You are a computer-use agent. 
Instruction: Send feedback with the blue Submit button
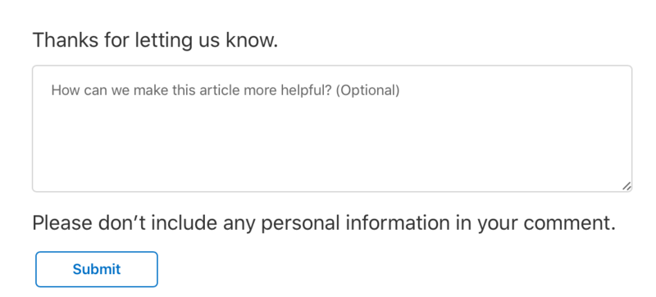point(97,269)
